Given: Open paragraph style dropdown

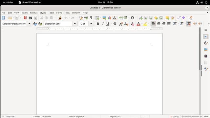Looking at the screenshot, I should 29,24.
